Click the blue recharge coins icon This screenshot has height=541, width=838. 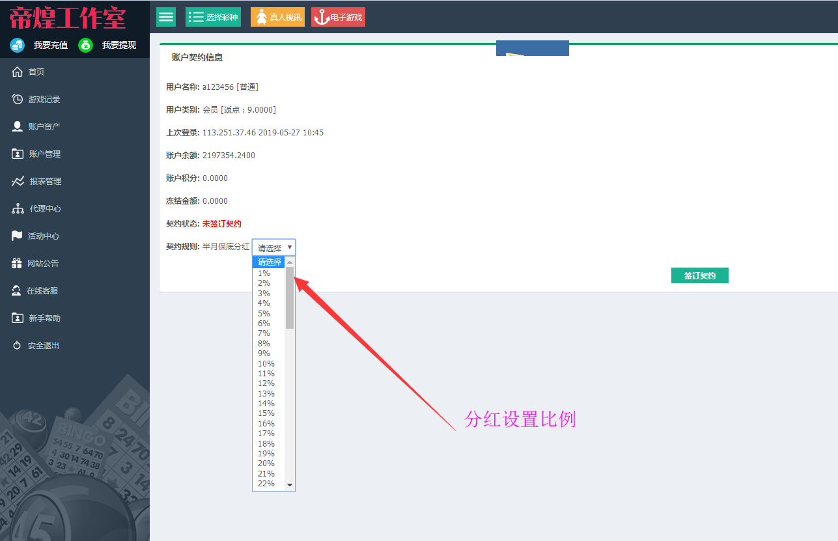[18, 45]
